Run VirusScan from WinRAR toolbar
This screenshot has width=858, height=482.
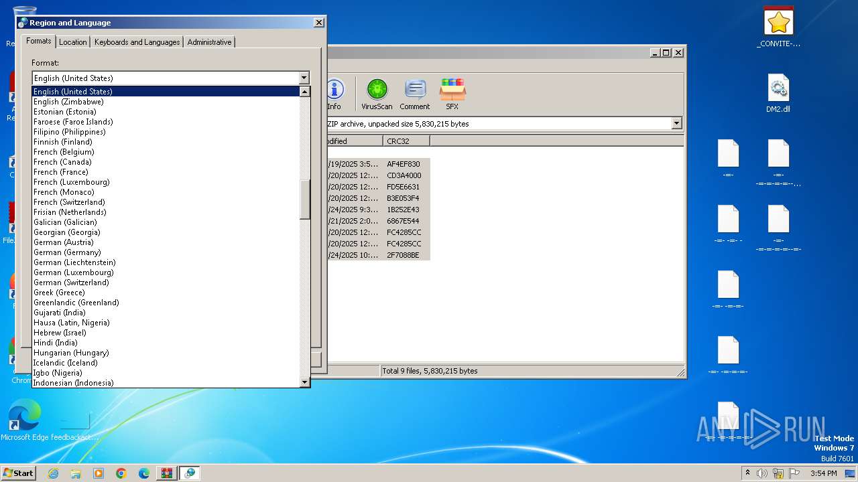[377, 94]
